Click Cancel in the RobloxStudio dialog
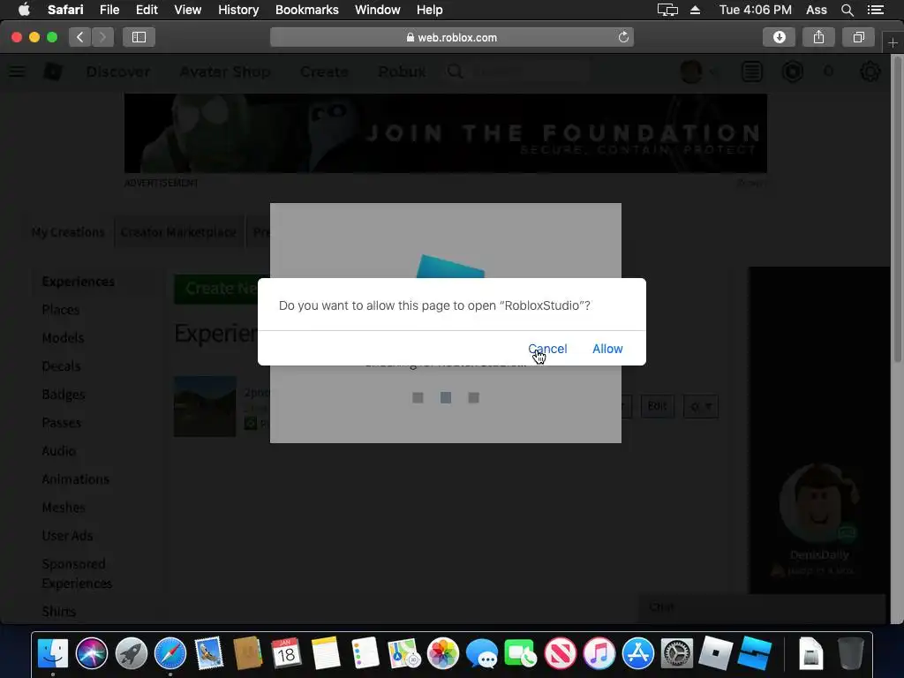This screenshot has width=904, height=678. click(x=547, y=349)
